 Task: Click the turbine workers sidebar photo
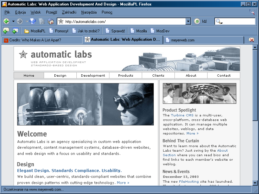pyautogui.click(x=199, y=93)
